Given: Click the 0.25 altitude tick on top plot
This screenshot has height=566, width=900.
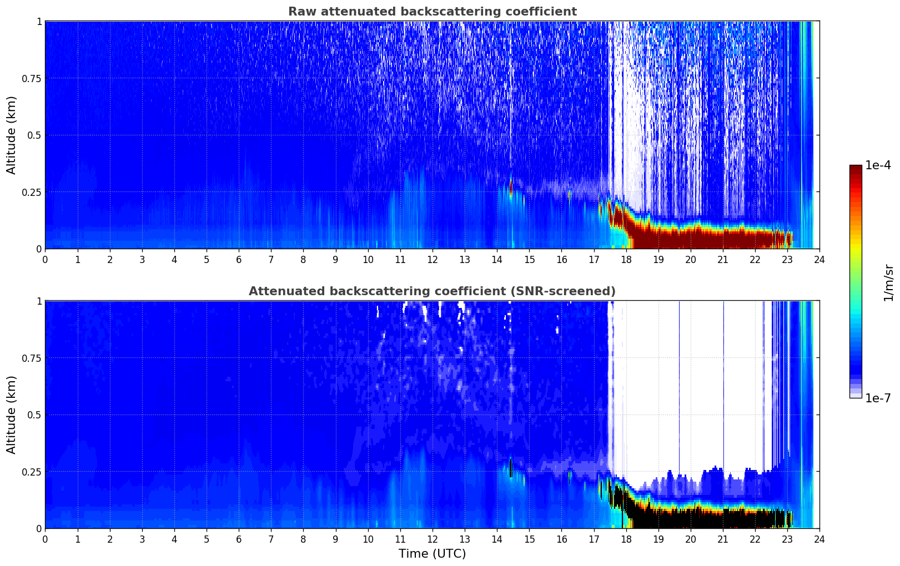Looking at the screenshot, I should 32,192.
